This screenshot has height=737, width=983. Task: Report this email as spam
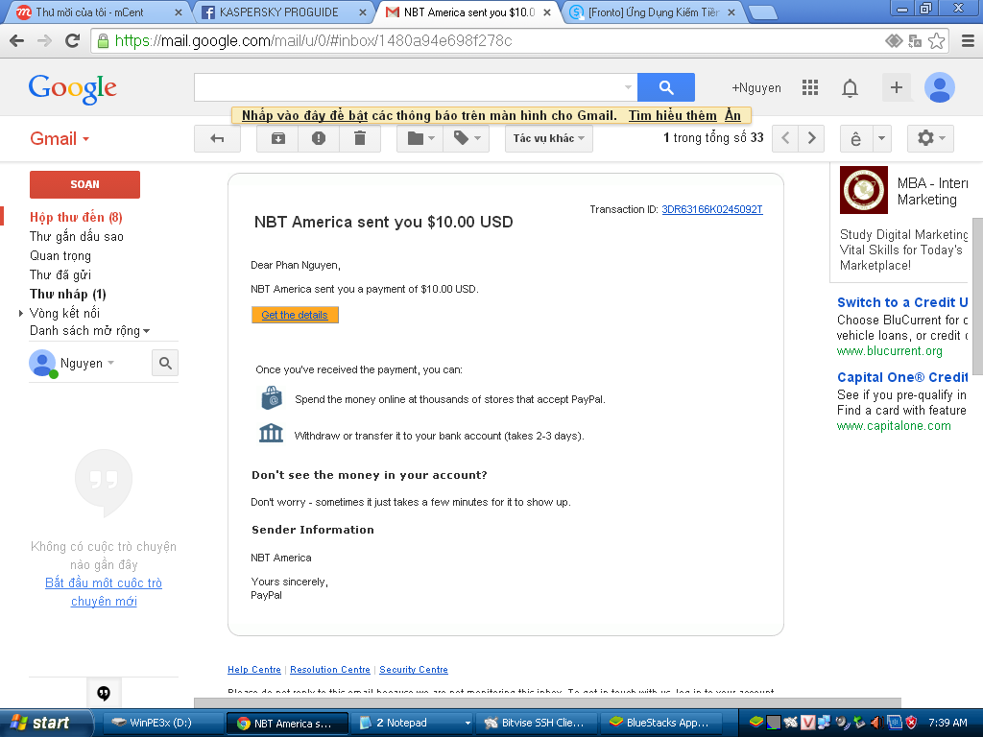[319, 138]
